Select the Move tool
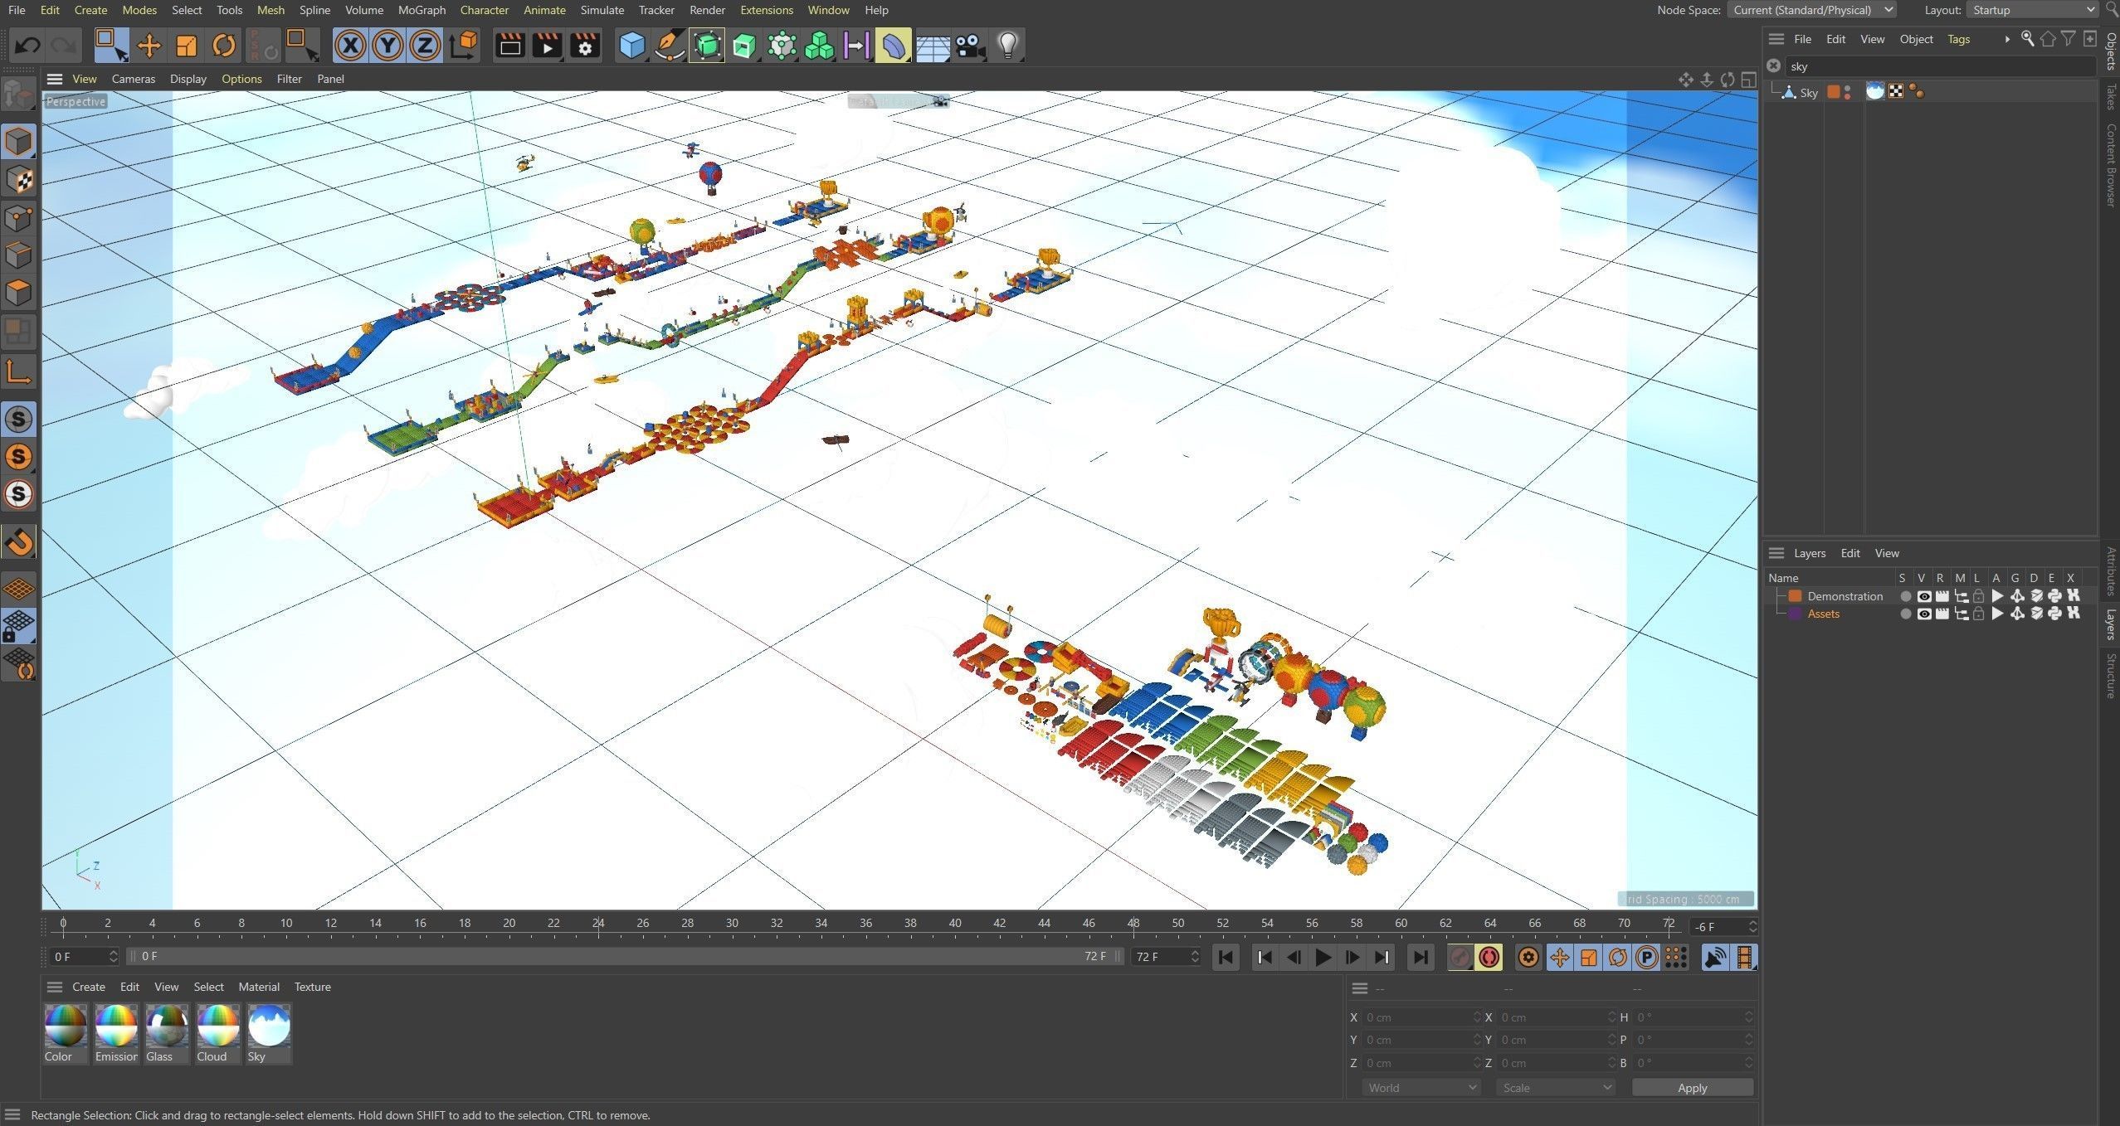The image size is (2120, 1126). coord(149,45)
